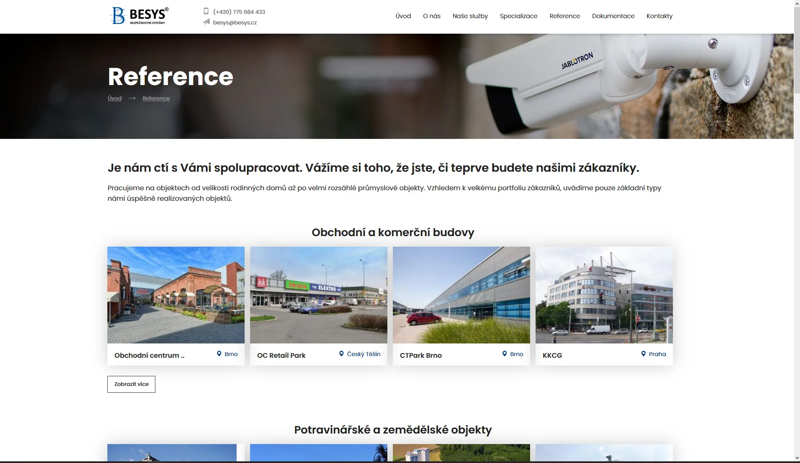Screen dimensions: 800x463
Task: Open the Naše služby menu
Action: [x=470, y=16]
